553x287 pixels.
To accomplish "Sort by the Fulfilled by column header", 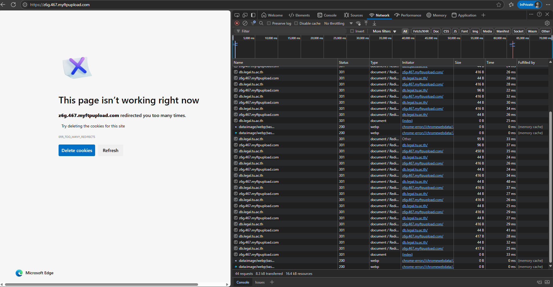I will point(533,63).
